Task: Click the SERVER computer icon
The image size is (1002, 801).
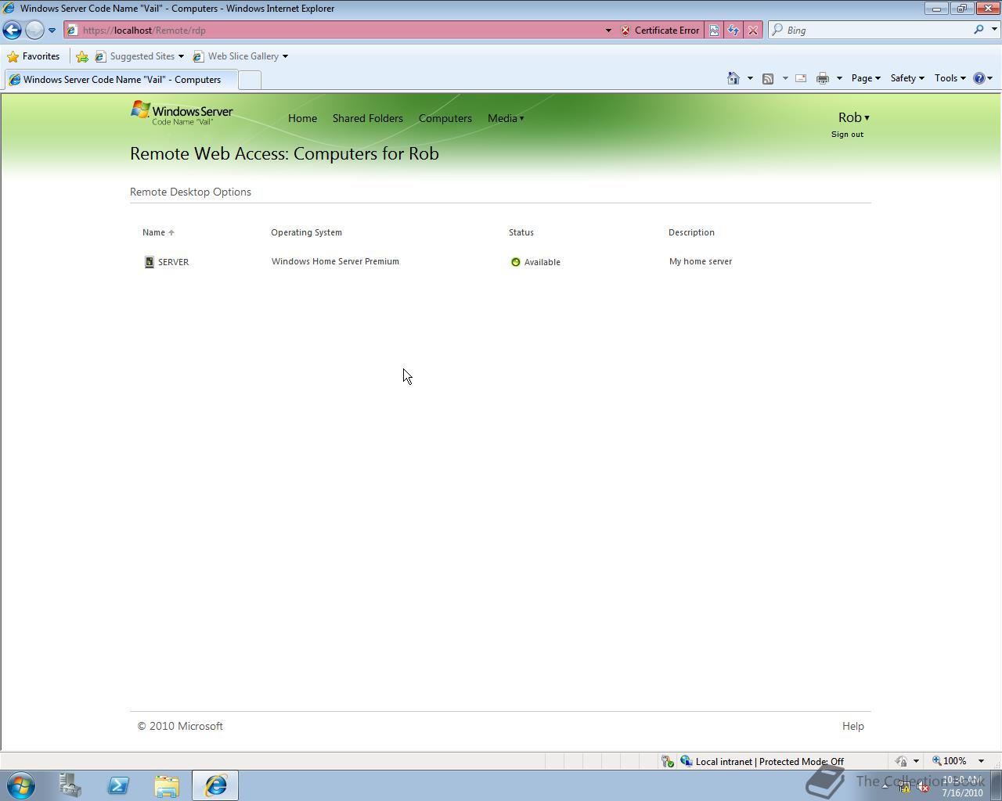Action: pyautogui.click(x=149, y=262)
